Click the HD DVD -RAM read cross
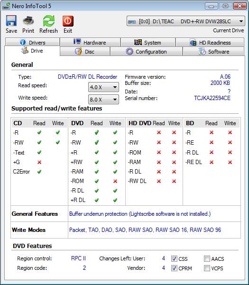The image size is (249, 285). coord(159,162)
